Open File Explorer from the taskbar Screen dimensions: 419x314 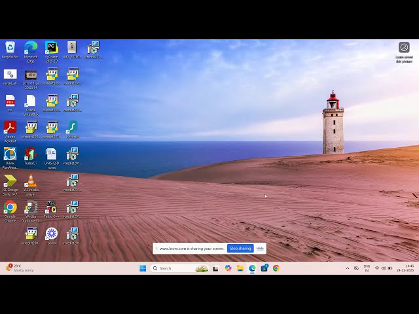tap(240, 268)
